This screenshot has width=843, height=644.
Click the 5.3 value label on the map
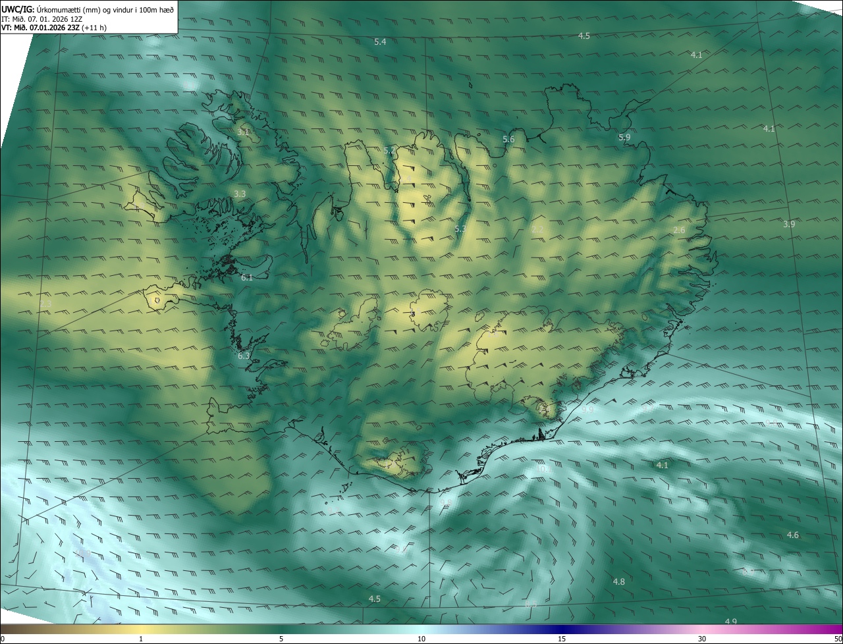coord(460,229)
